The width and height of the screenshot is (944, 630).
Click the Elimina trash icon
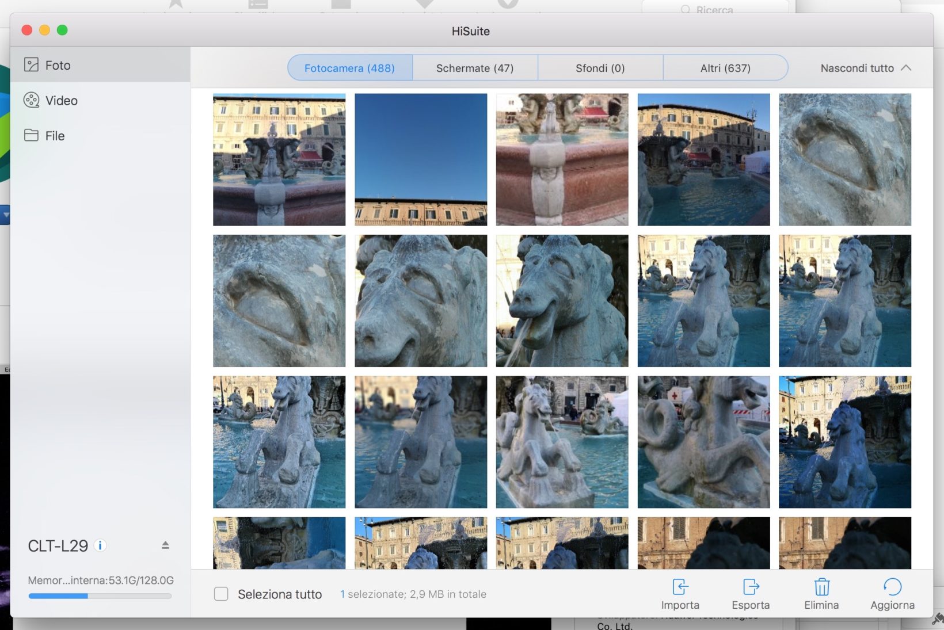click(x=821, y=587)
